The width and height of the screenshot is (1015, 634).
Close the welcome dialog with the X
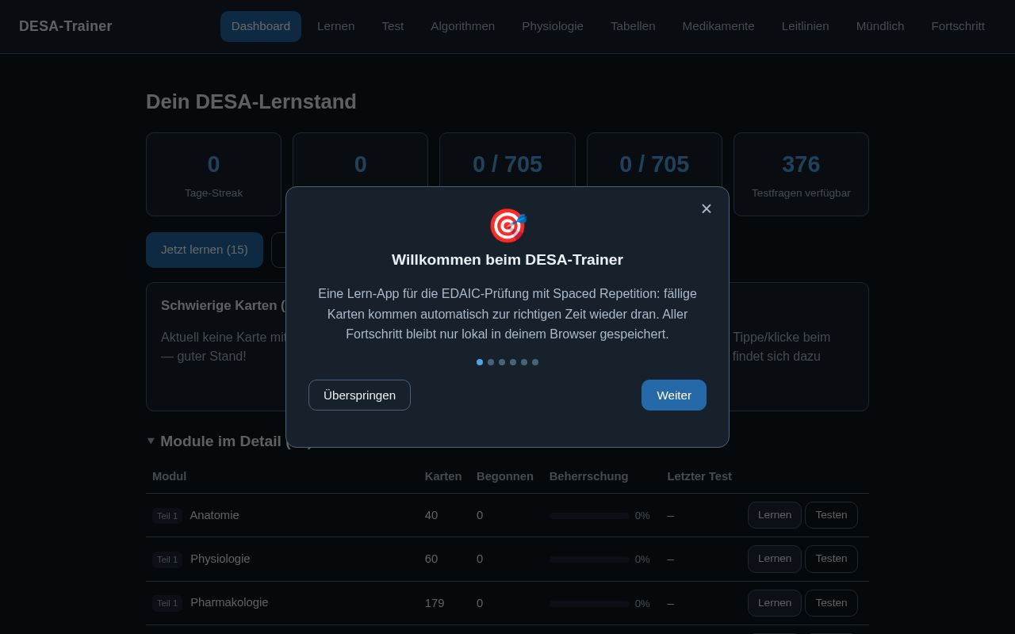click(x=707, y=208)
